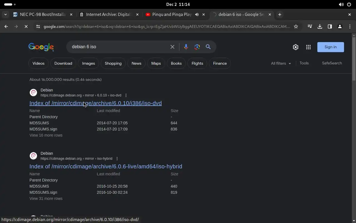The image size is (356, 223).
Task: Close the debian 6 iso tab
Action: click(x=270, y=14)
